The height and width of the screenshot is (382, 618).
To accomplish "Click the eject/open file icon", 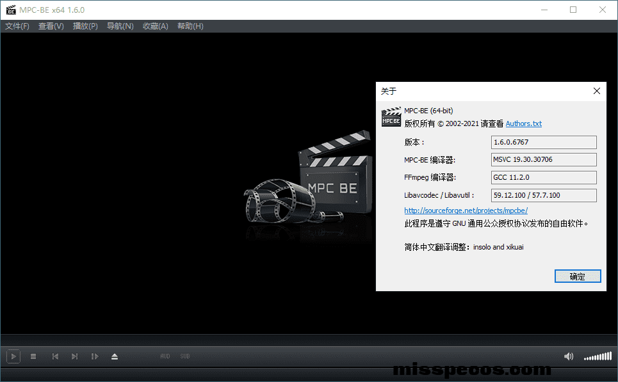I will click(114, 356).
